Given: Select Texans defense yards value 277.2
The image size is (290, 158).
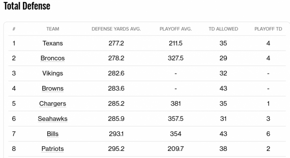Looking at the screenshot, I should (116, 43).
